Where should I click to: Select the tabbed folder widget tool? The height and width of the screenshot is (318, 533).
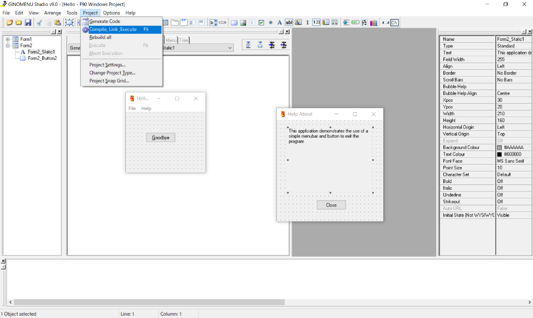click(x=175, y=22)
